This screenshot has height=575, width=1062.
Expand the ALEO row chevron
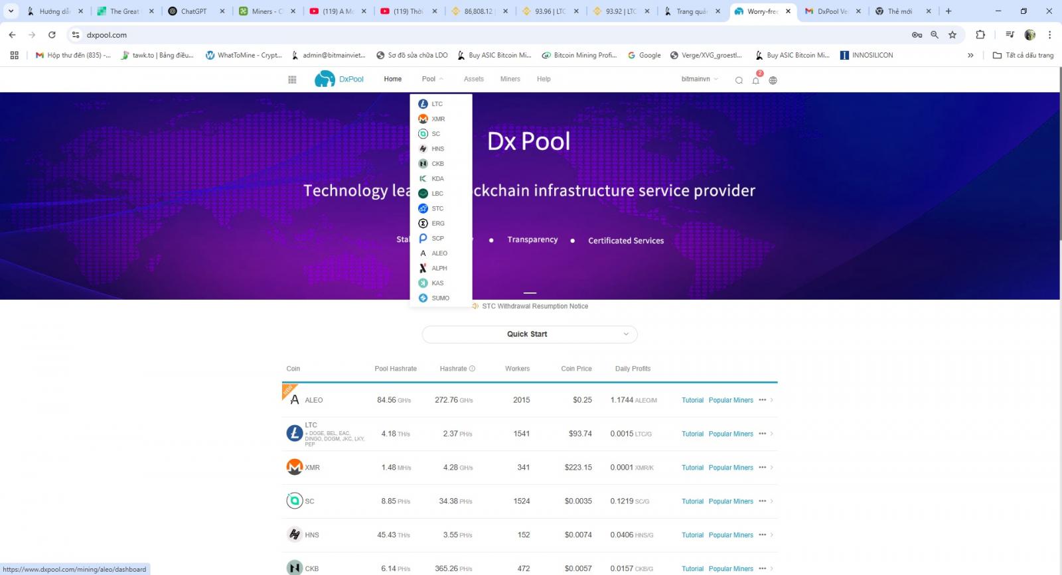click(x=772, y=400)
